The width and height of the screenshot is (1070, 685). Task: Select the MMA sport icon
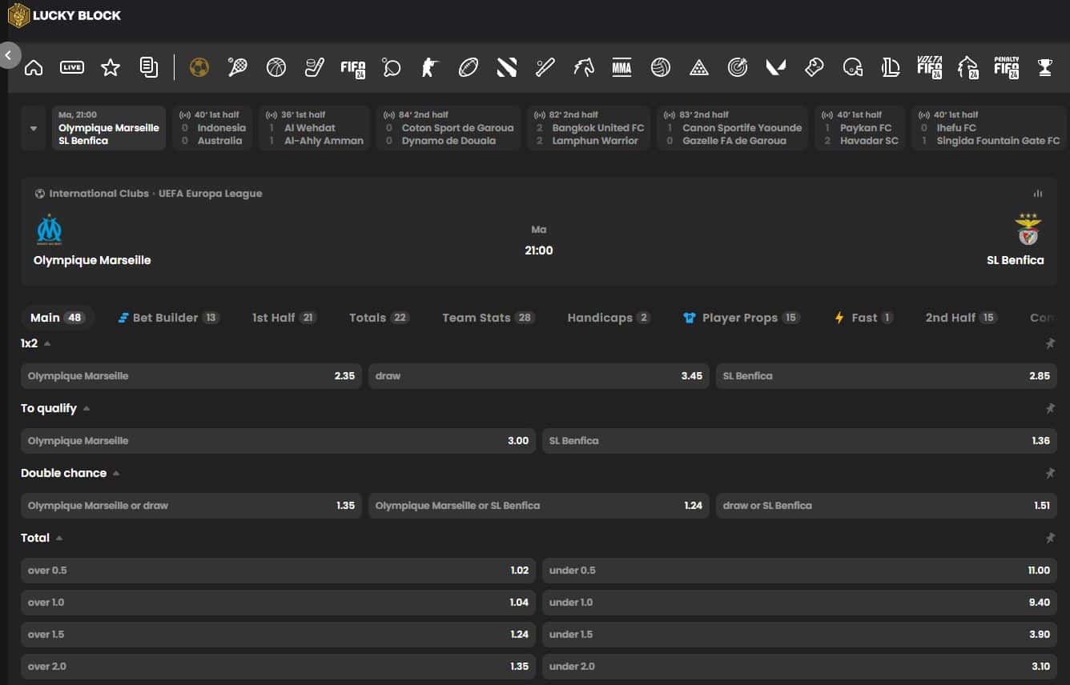[622, 67]
